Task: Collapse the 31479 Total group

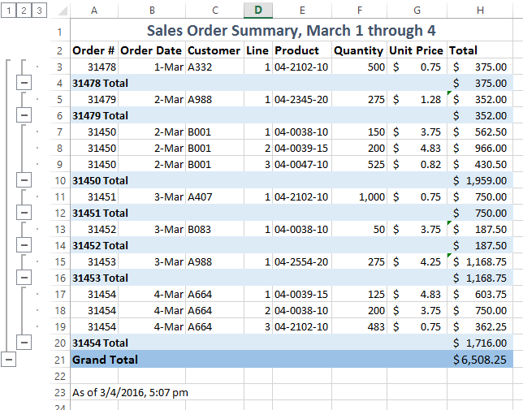Action: coord(24,115)
